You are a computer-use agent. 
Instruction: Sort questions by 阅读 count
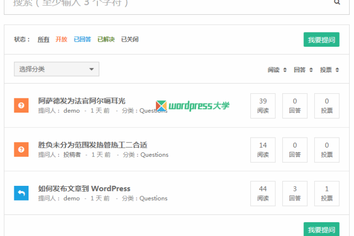point(277,70)
